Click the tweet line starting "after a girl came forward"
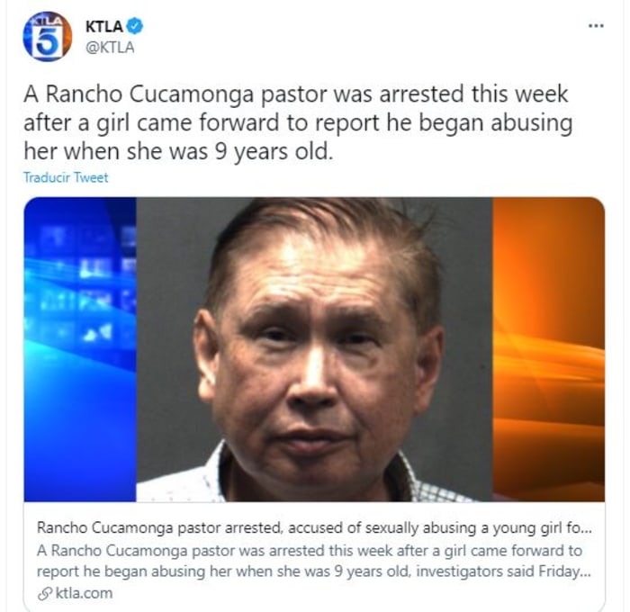This screenshot has width=630, height=612. (298, 123)
